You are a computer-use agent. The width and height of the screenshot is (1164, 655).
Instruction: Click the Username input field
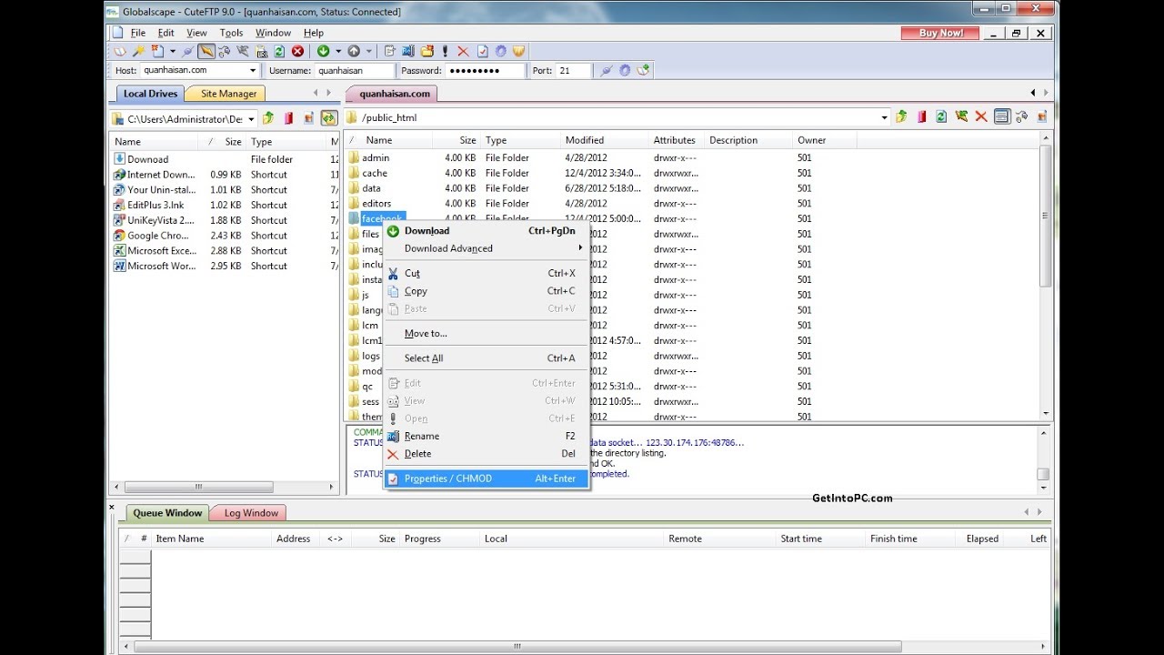[x=355, y=70]
